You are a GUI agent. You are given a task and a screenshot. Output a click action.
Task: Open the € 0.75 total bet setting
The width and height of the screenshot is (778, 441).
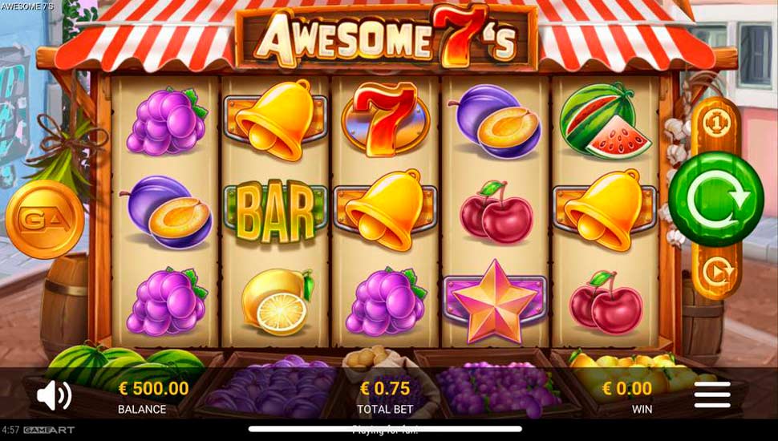[x=384, y=396]
